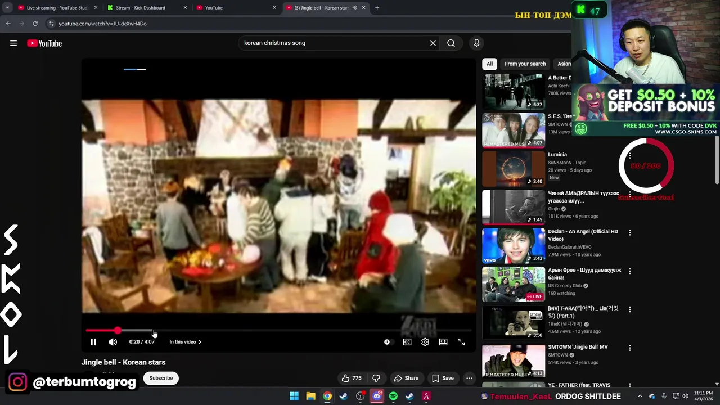Open system volume speaker icon
720x405 pixels.
685,397
